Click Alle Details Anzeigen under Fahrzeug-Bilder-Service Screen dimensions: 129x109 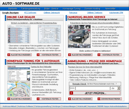[80, 55]
